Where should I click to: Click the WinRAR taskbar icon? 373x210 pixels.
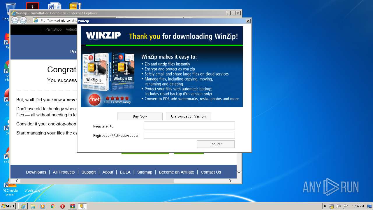72,206
